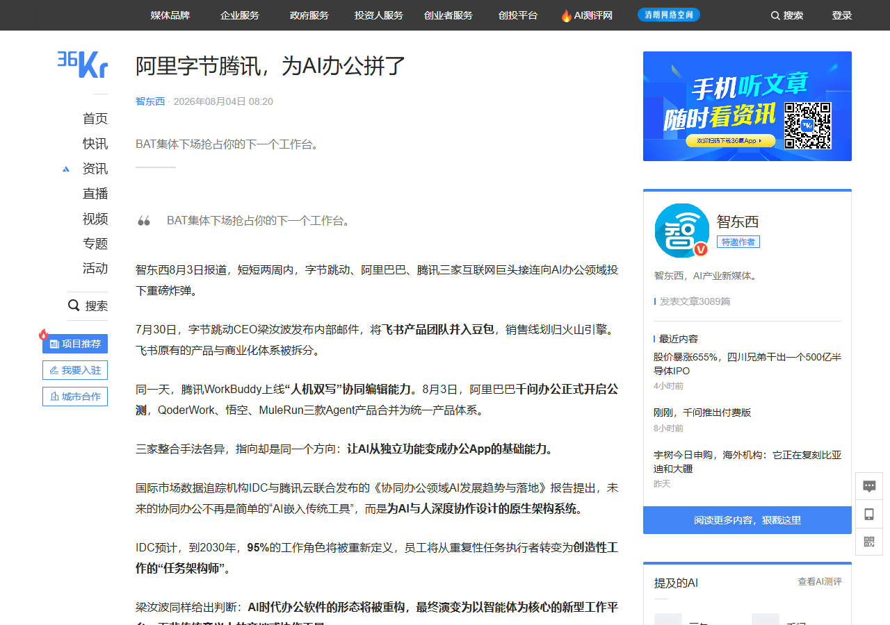Image resolution: width=890 pixels, height=625 pixels.
Task: Click the 我要入驻 button
Action: point(75,370)
